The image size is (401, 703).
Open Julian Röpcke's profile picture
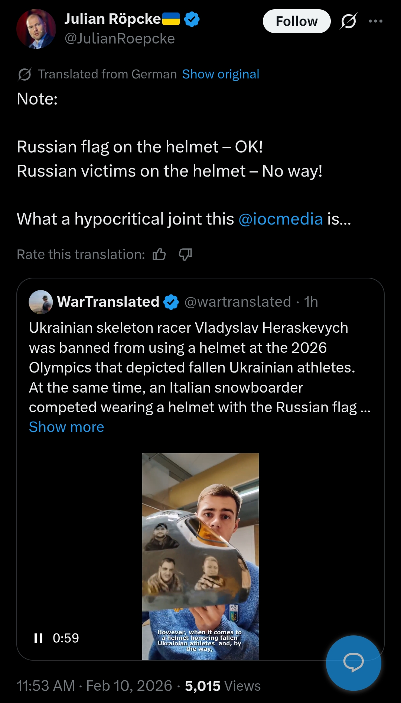pos(36,29)
